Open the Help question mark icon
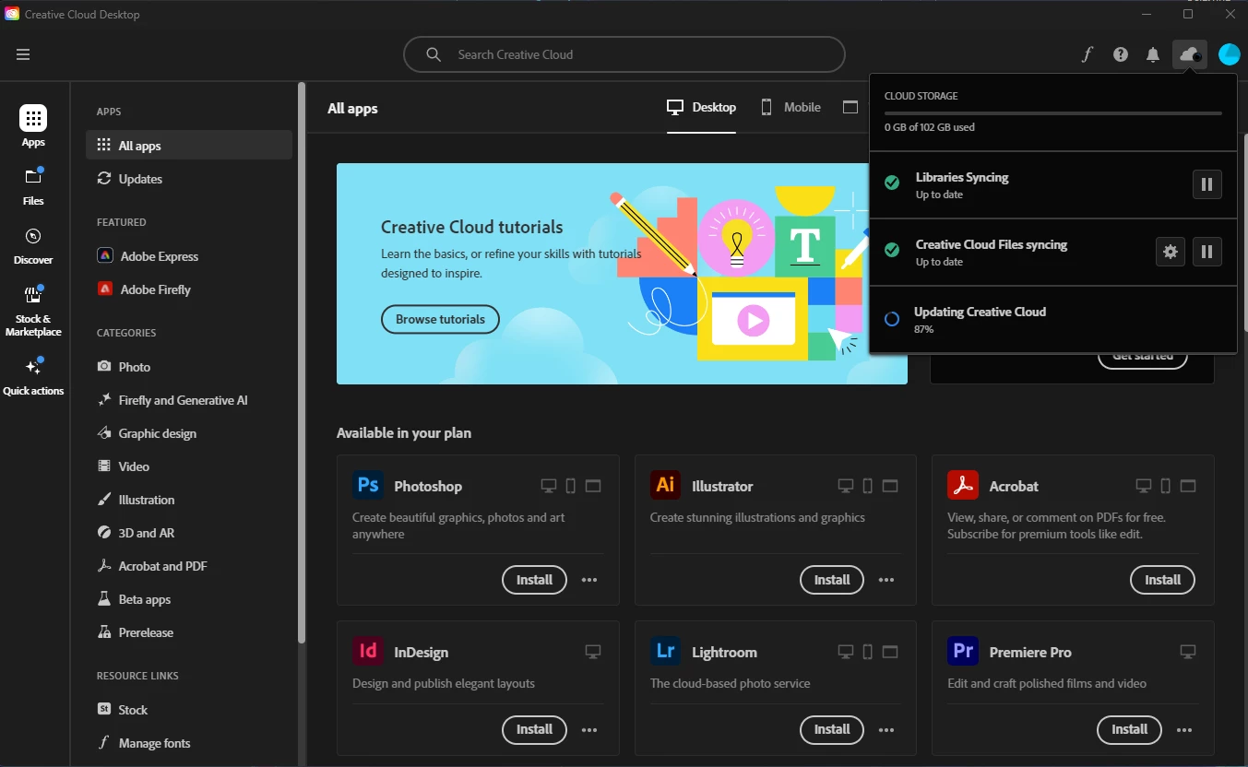 point(1121,54)
